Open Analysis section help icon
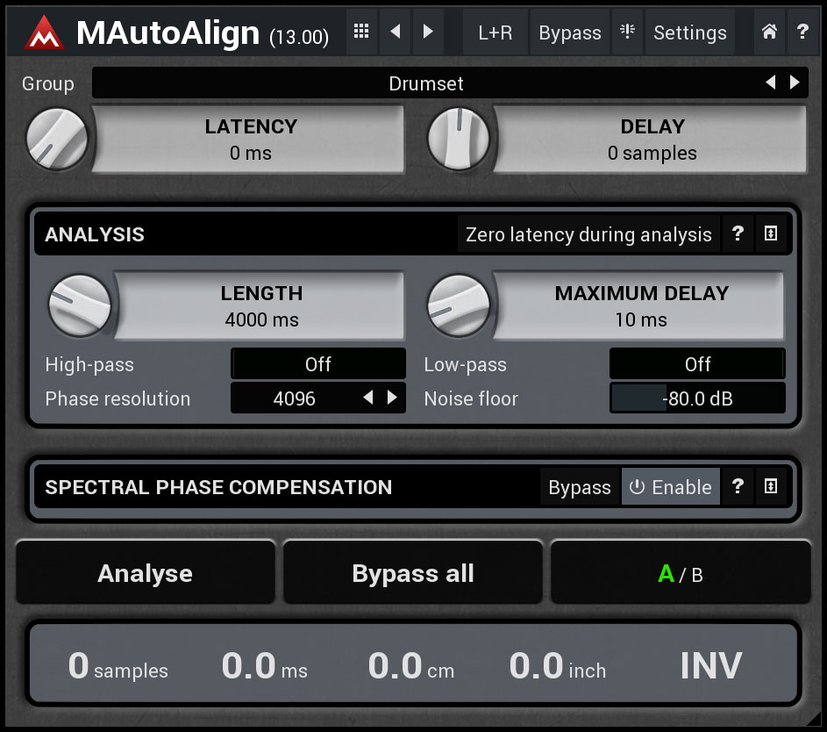 738,234
